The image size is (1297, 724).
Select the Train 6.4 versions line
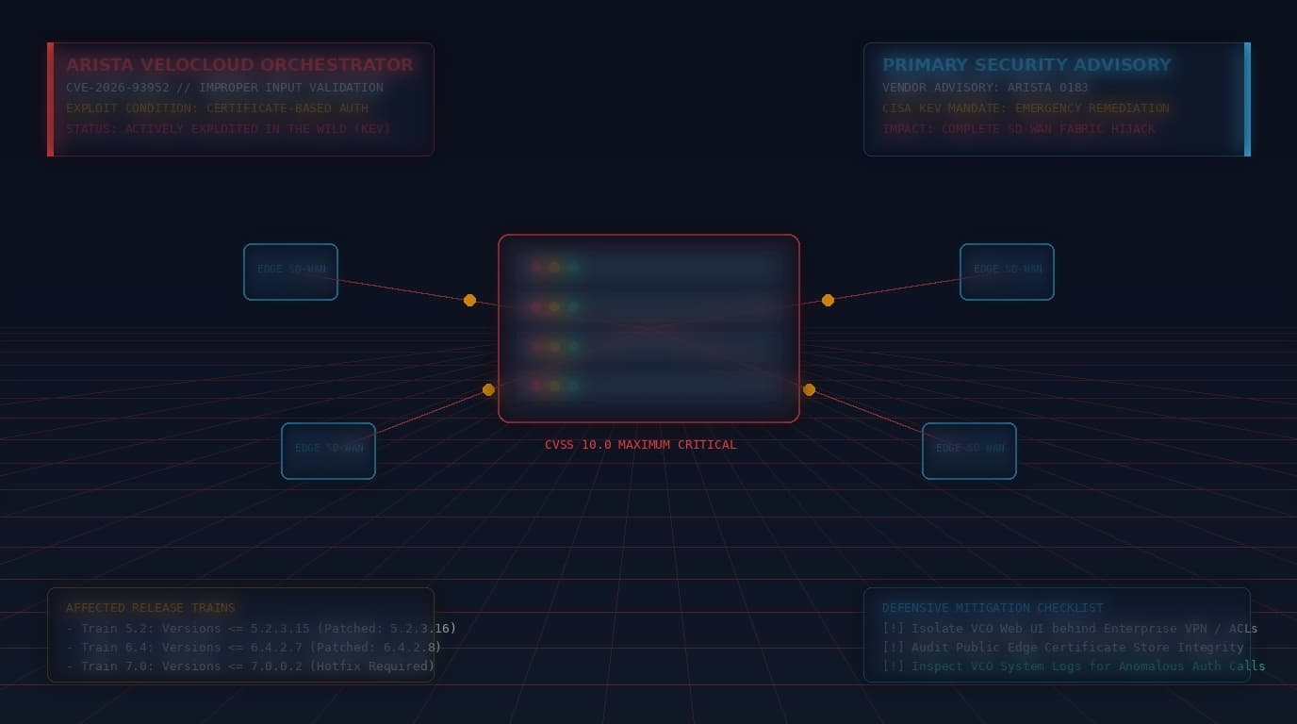pyautogui.click(x=254, y=648)
